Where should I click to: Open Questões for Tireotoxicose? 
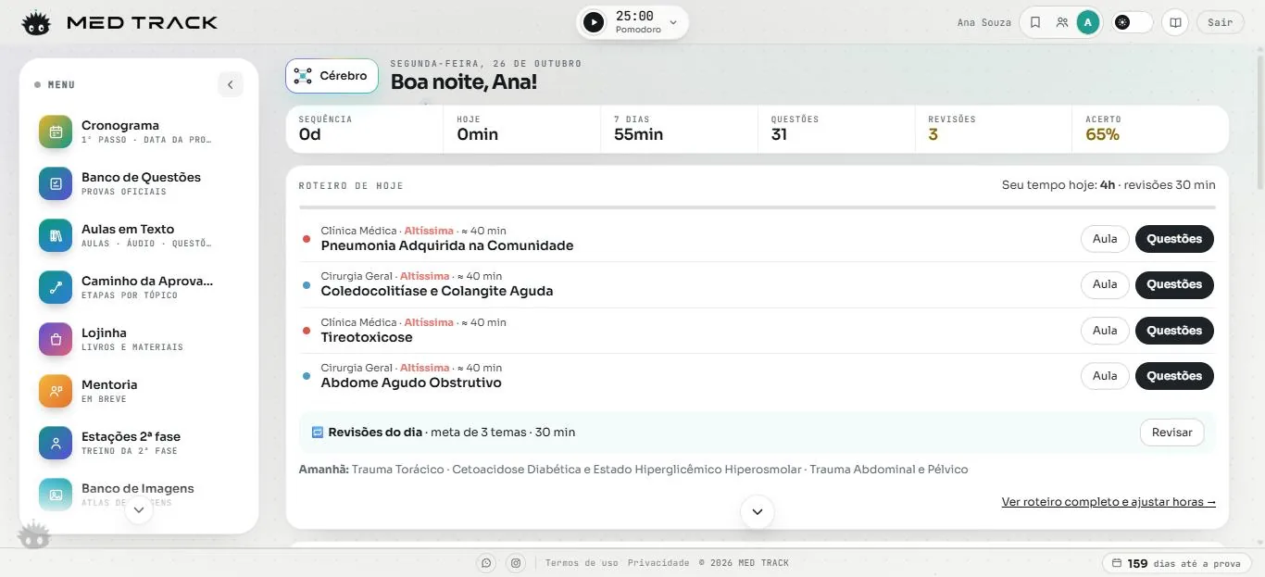tap(1174, 331)
